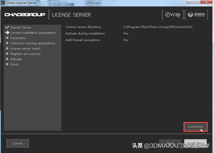214x153 pixels.
Task: Select License Terms step
Action: [x=21, y=27]
